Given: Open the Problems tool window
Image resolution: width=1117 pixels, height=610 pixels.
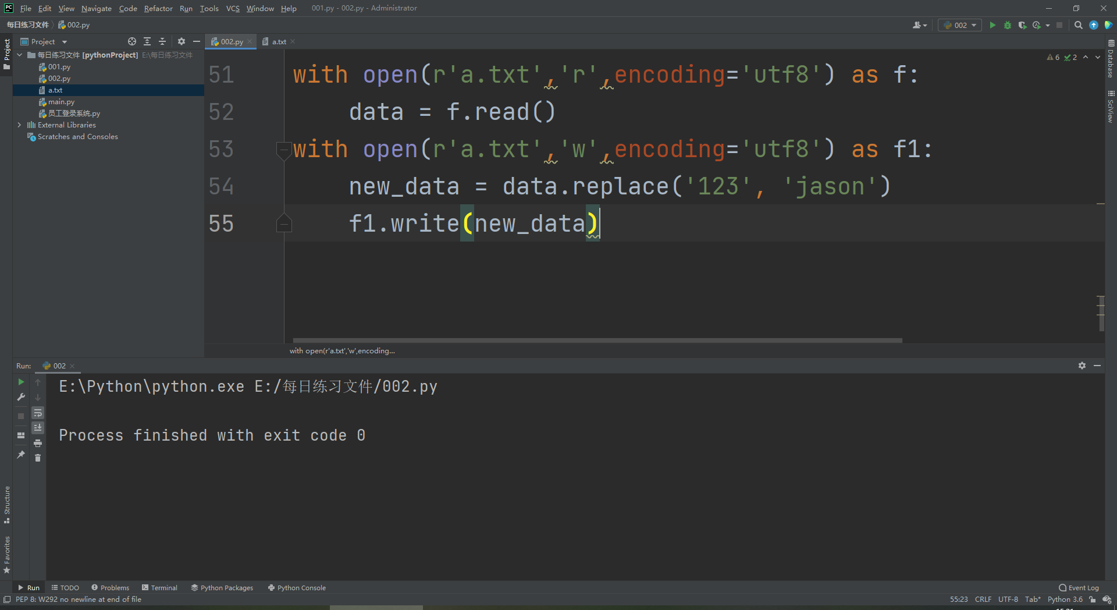Looking at the screenshot, I should (x=110, y=588).
